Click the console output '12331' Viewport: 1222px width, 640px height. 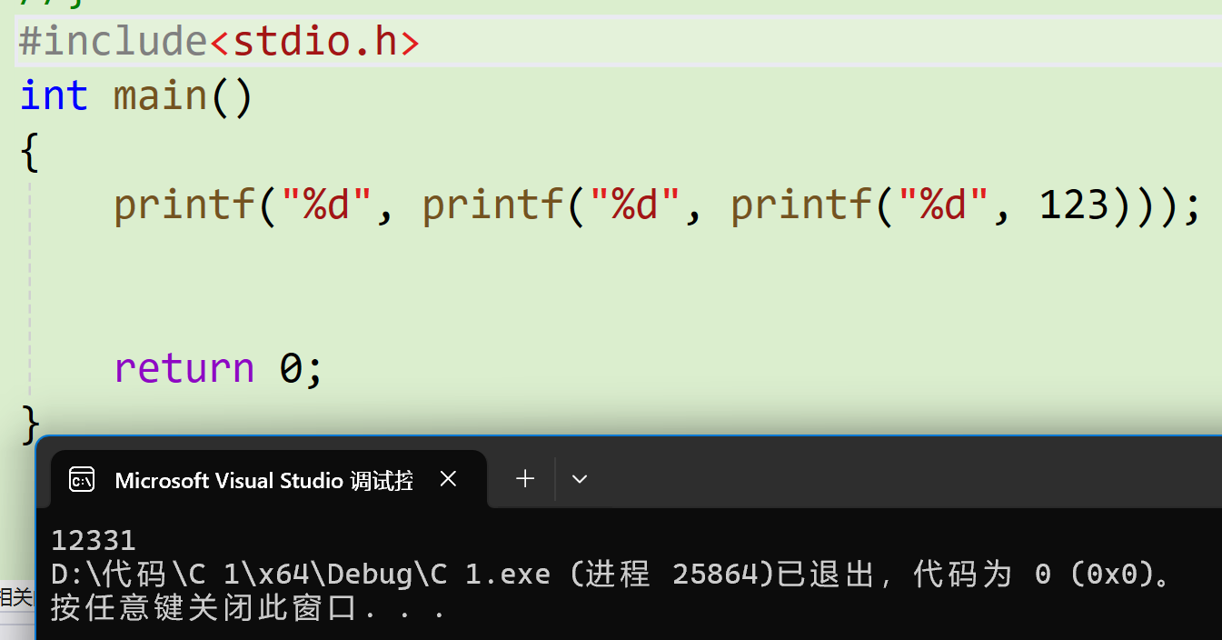click(94, 540)
